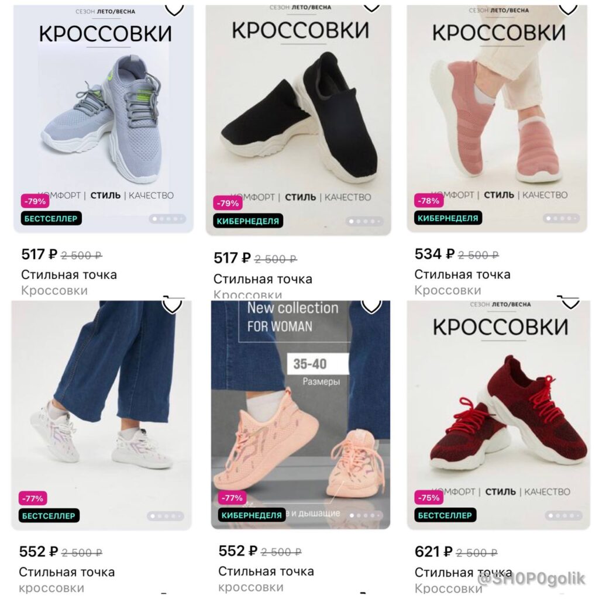Click БЕСТСЕЛЛЕР label on grey sneakers
The height and width of the screenshot is (599, 599).
pyautogui.click(x=51, y=219)
